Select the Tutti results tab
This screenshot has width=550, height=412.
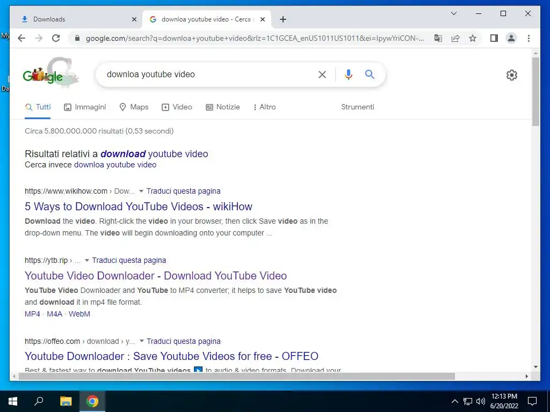(38, 107)
